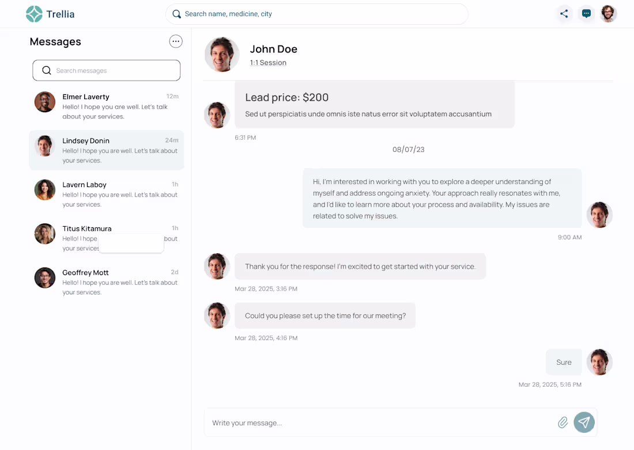Click John Doe name in chat header
Viewport: 634px width, 450px height.
point(274,49)
